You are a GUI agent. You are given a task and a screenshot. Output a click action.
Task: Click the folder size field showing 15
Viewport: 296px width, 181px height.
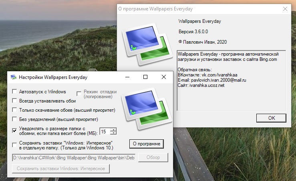[105, 131]
